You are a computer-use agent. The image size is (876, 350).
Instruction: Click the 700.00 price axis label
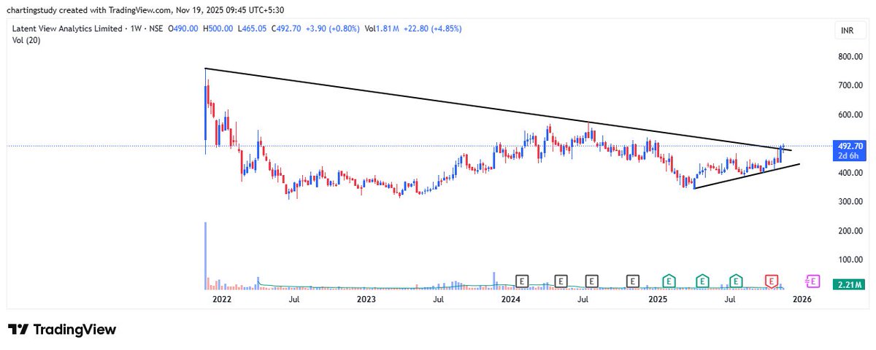pyautogui.click(x=850, y=85)
